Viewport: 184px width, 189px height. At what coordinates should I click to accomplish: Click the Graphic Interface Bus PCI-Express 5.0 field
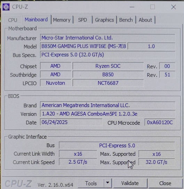[x=117, y=146]
